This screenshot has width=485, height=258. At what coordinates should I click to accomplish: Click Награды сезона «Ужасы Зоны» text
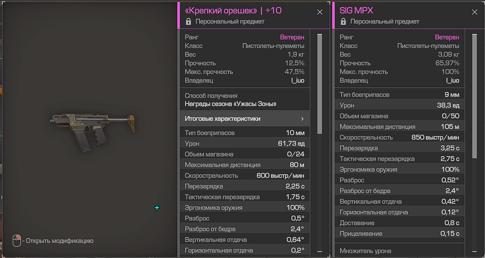point(230,104)
